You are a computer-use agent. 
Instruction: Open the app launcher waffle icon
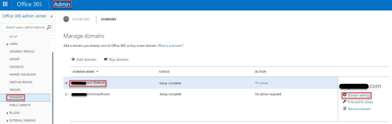5,4
